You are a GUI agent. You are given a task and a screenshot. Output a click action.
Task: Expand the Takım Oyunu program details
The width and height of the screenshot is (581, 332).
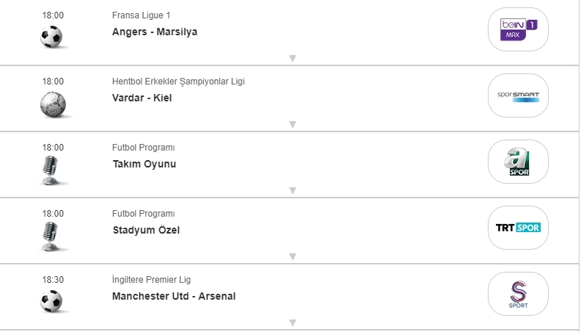(x=292, y=190)
